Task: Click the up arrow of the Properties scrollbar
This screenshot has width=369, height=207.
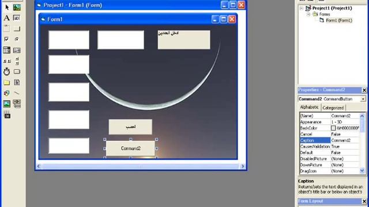Action: tap(362, 116)
